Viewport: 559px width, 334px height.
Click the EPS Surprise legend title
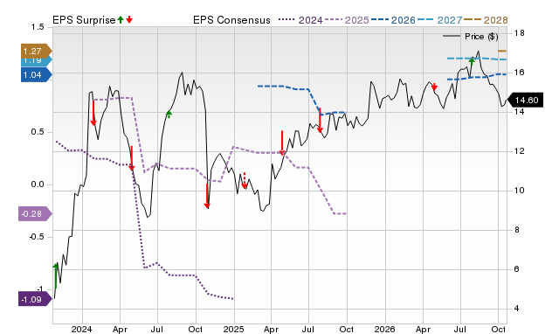(x=84, y=20)
